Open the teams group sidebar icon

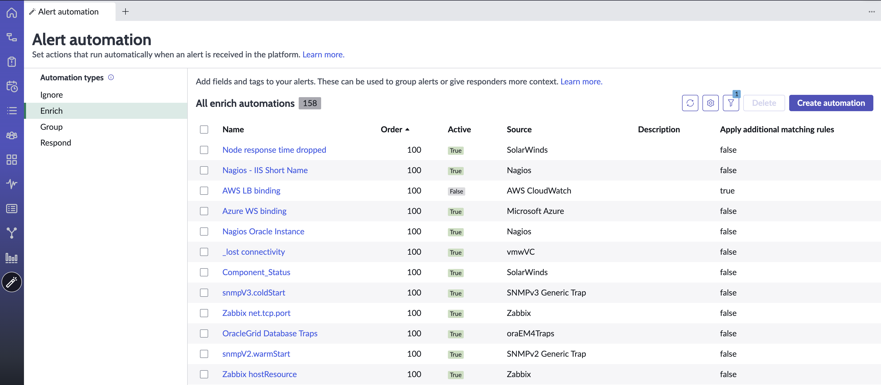coord(12,135)
